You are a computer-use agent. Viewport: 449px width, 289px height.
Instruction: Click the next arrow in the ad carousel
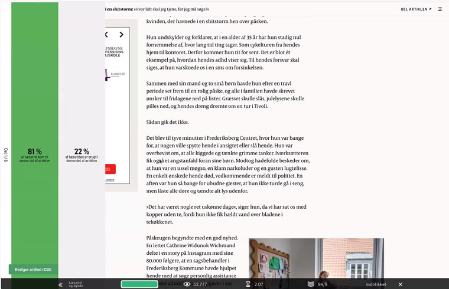[122, 35]
